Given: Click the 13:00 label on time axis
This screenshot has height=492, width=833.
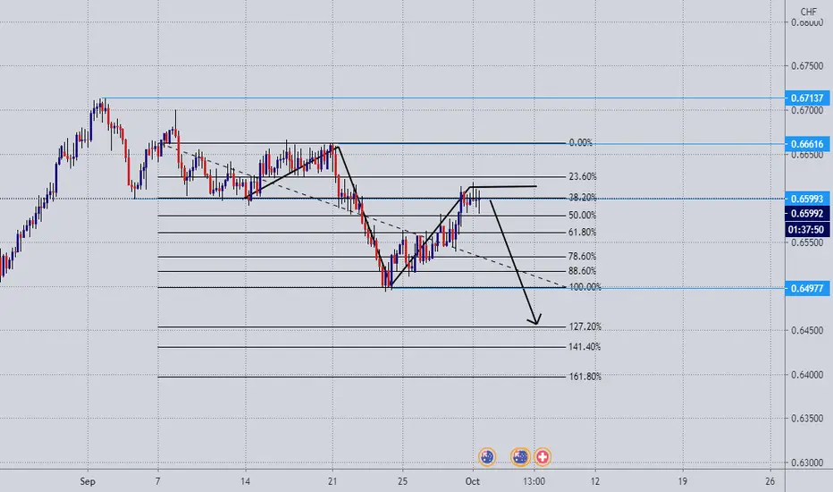Looking at the screenshot, I should (x=534, y=481).
